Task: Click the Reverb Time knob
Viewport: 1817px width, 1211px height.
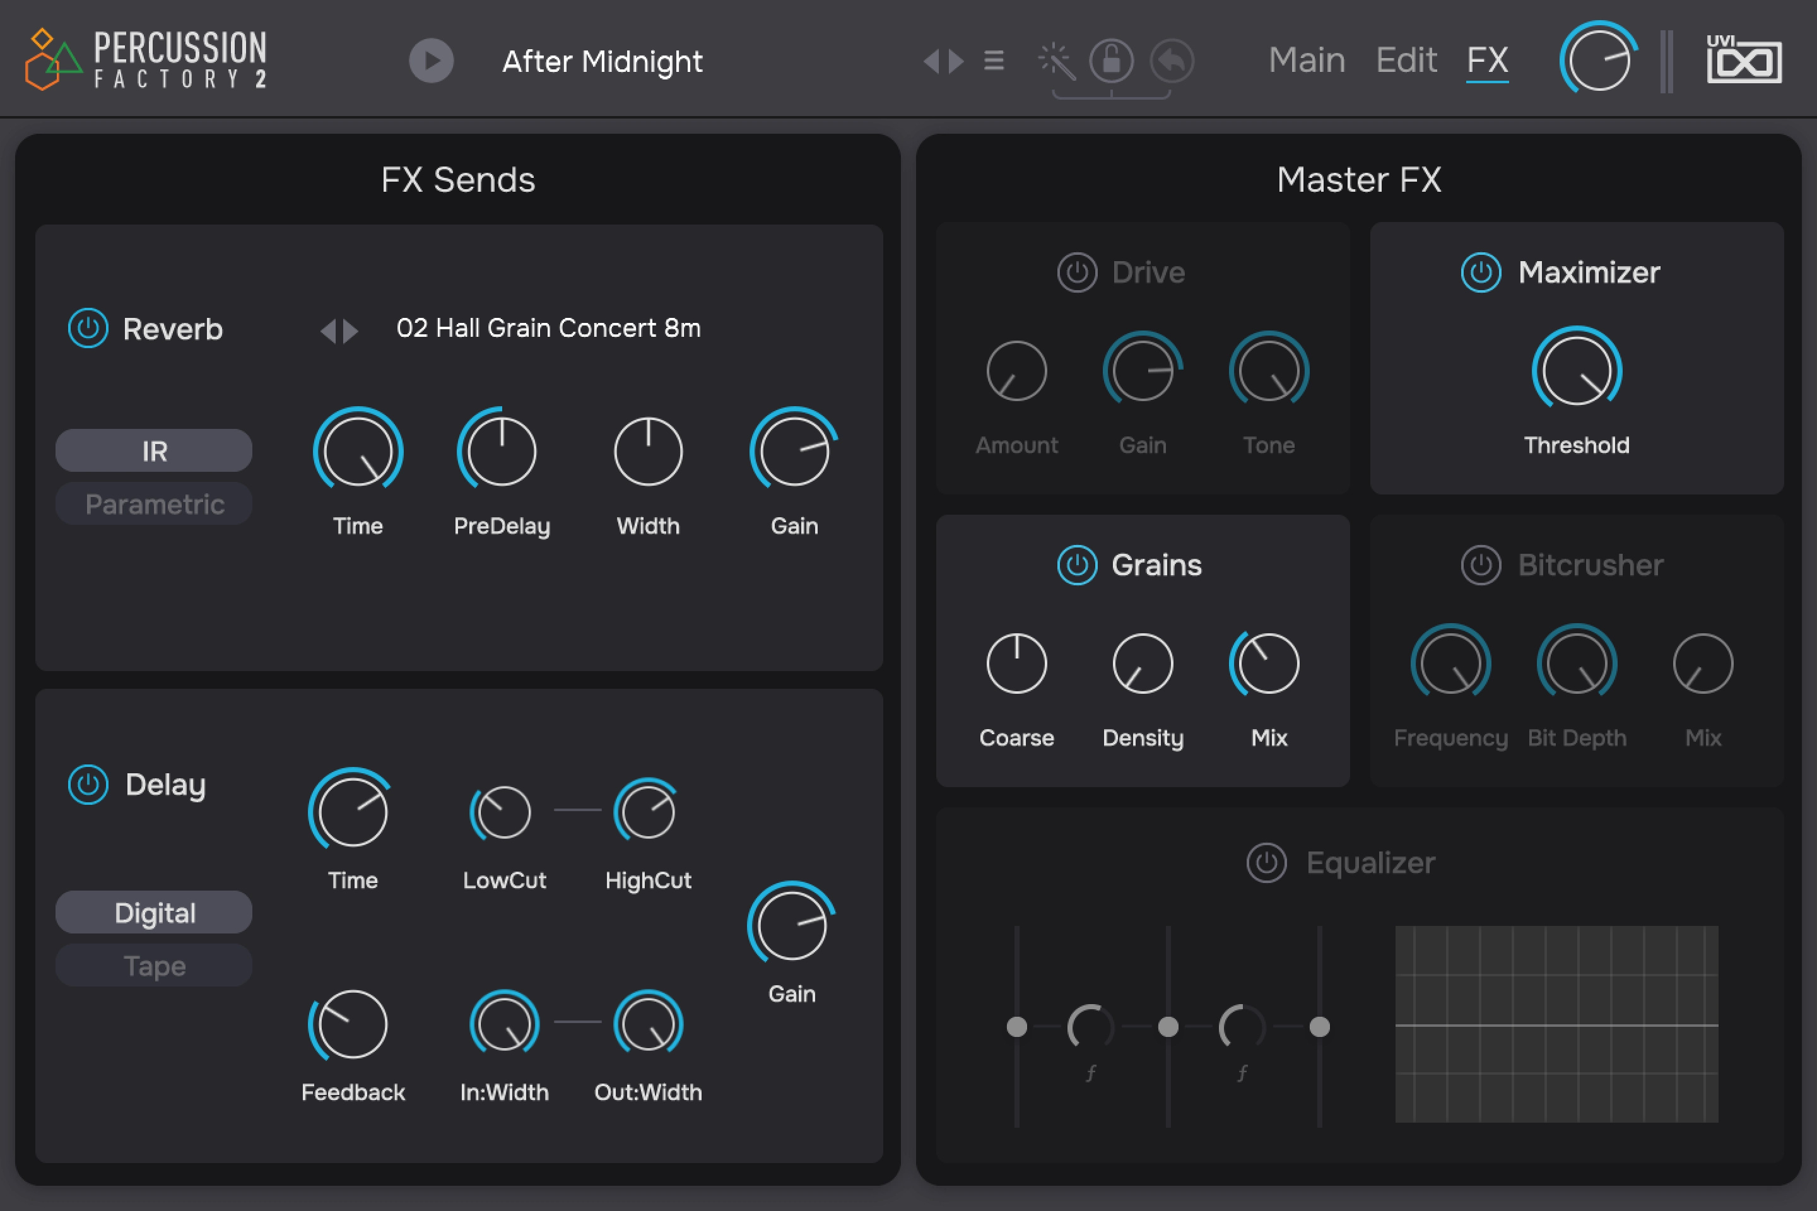Action: (x=358, y=451)
